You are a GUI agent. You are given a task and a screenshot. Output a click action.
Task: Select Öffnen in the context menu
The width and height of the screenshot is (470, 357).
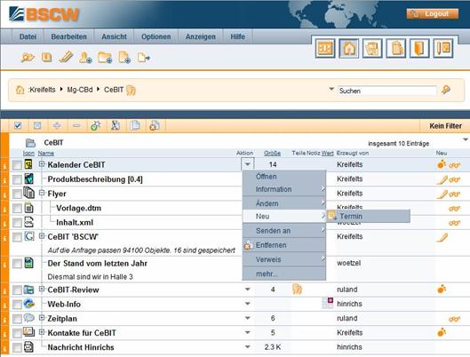[283, 177]
